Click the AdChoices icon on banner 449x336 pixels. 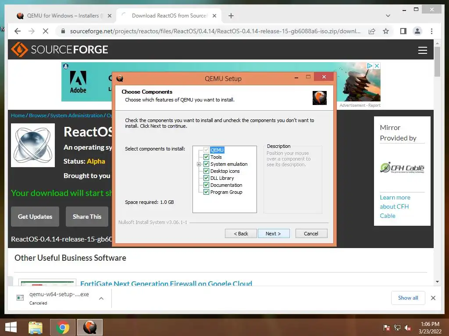pos(370,66)
